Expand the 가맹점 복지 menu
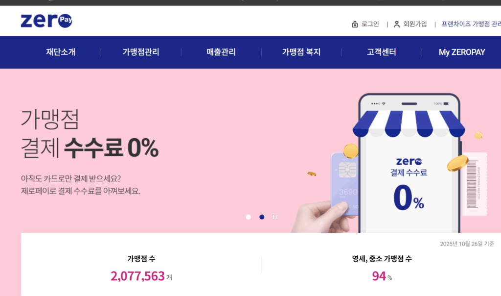This screenshot has width=501, height=296. point(301,52)
